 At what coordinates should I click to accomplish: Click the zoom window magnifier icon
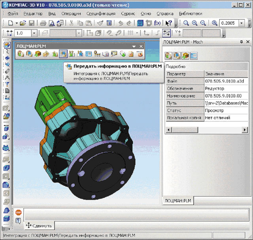coord(186,23)
